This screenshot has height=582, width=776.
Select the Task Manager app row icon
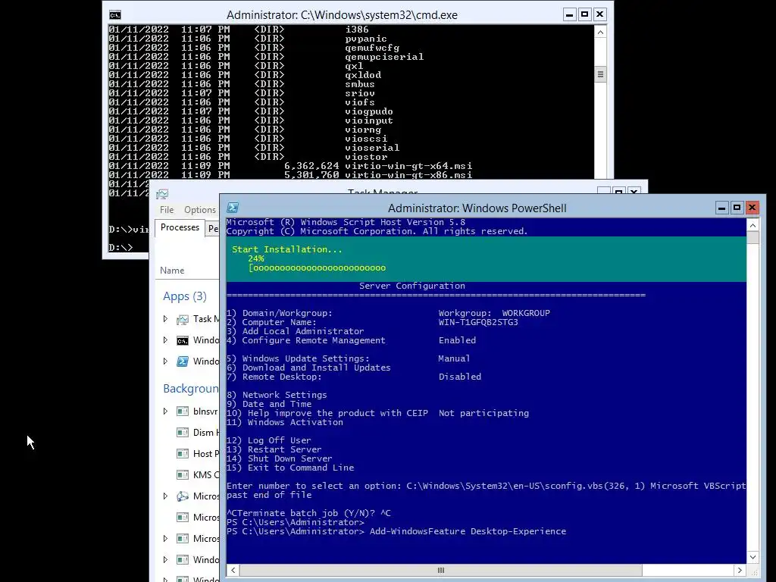(183, 319)
